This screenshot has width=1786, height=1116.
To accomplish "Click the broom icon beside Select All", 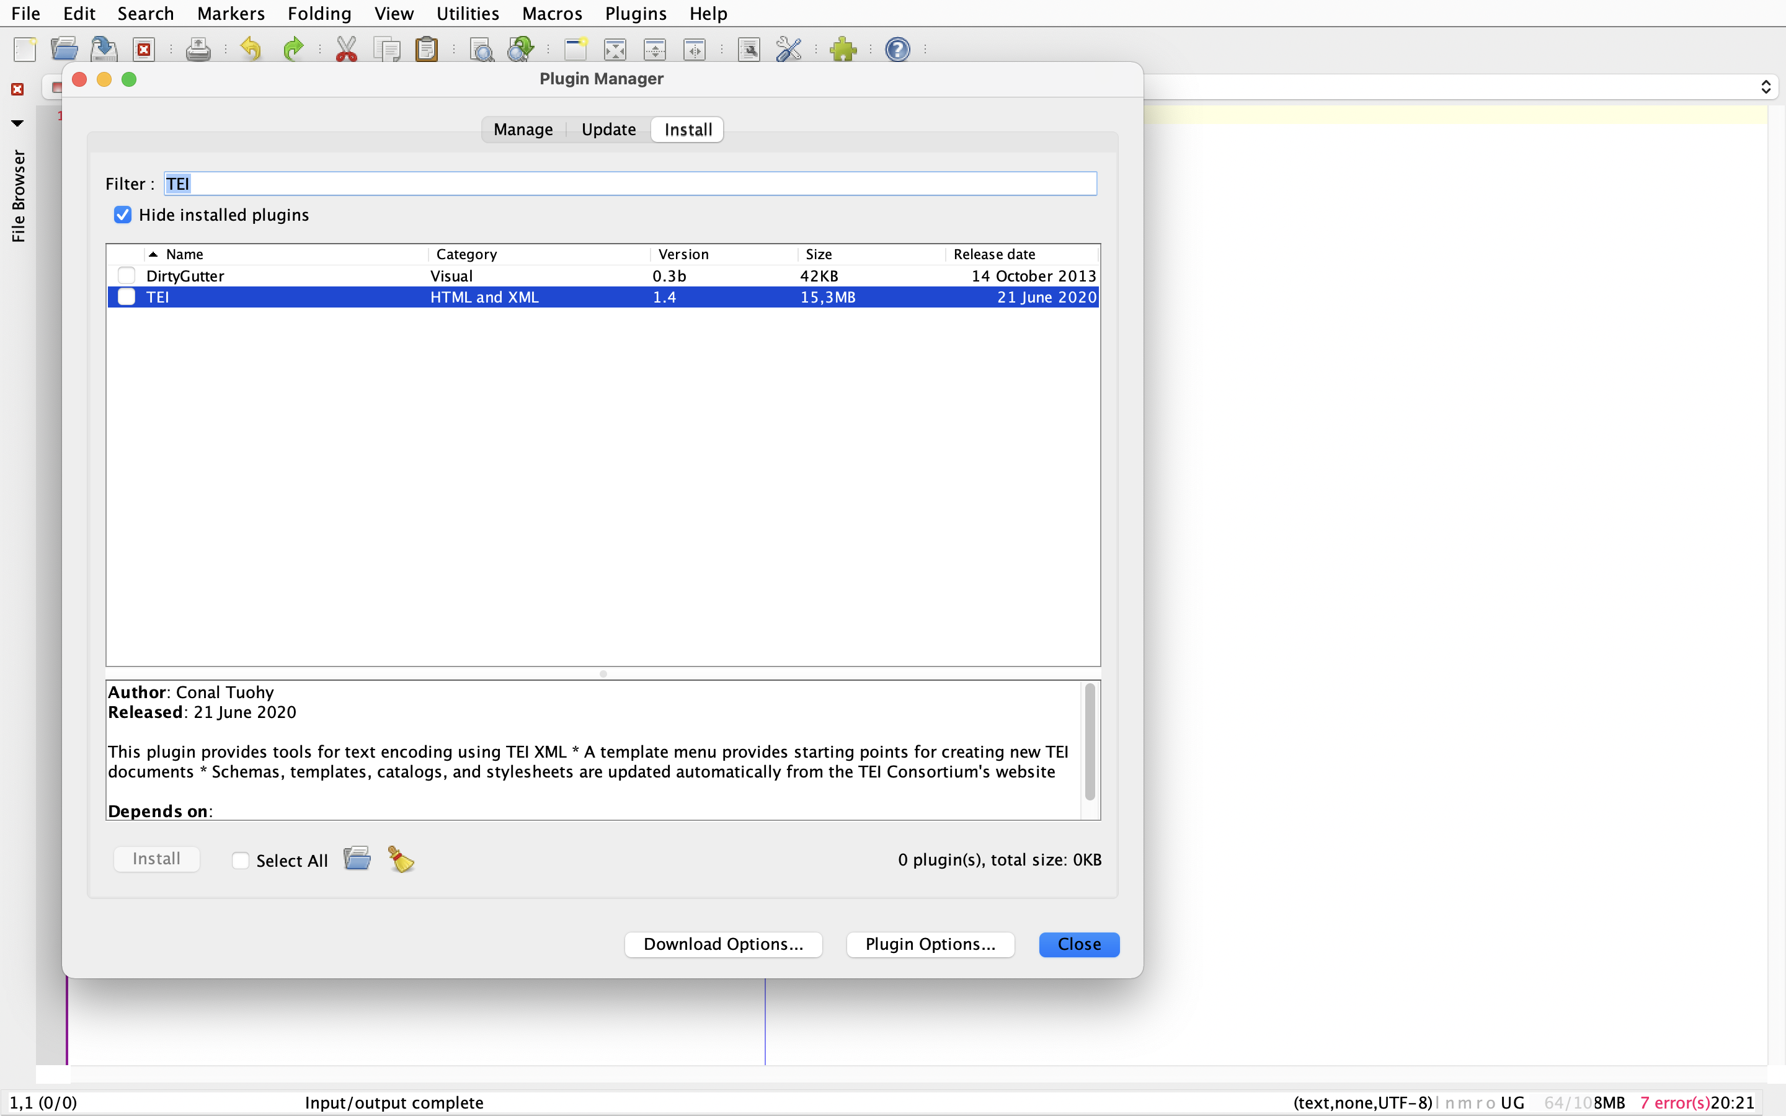I will point(401,859).
